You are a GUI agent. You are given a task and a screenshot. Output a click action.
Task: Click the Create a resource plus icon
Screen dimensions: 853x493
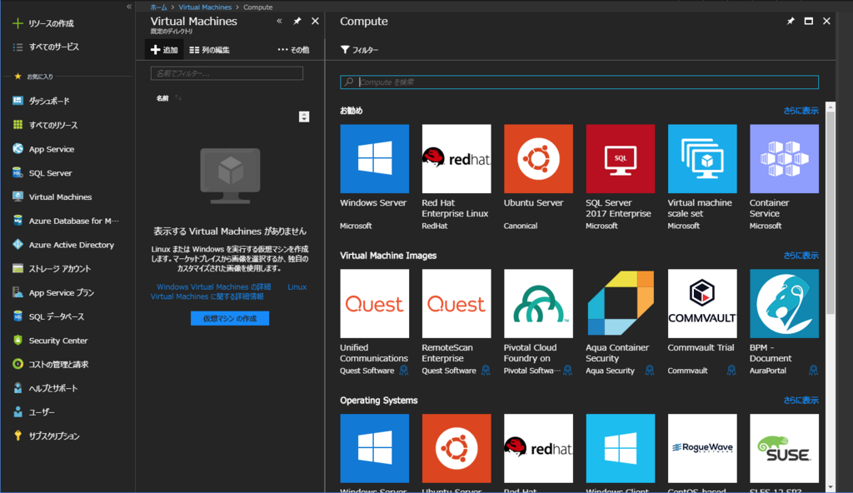point(18,23)
